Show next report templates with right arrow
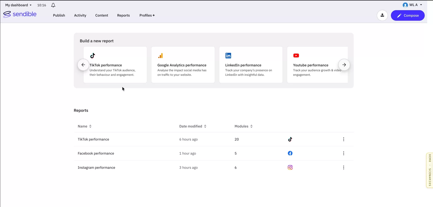 click(x=344, y=65)
